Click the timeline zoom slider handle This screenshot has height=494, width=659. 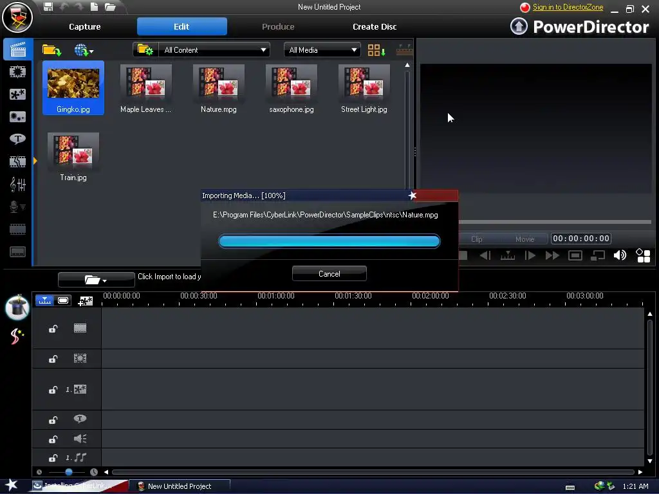pyautogui.click(x=69, y=472)
